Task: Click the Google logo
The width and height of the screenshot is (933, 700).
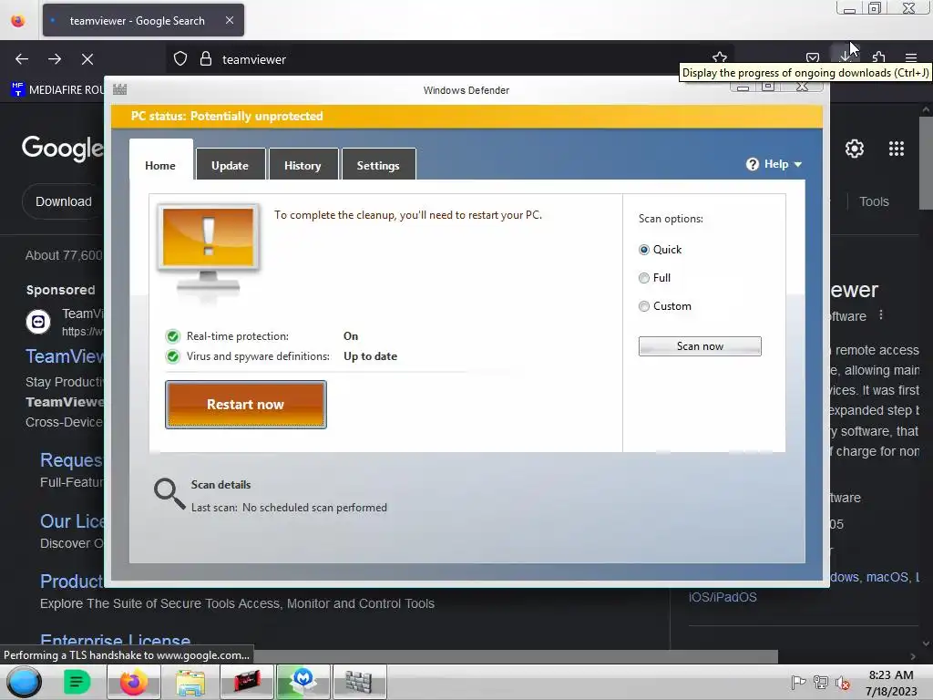Action: (63, 148)
